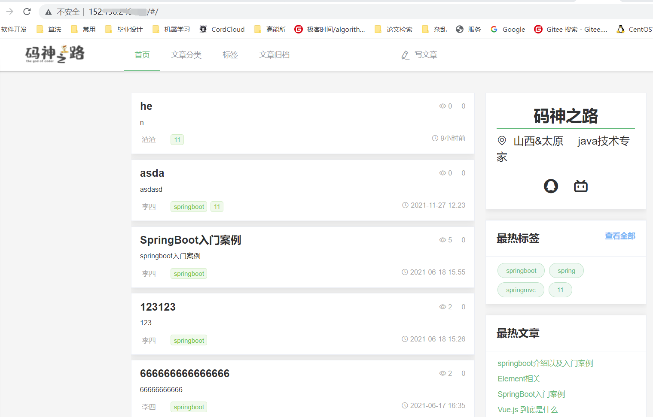This screenshot has height=417, width=653.
Task: Click the QQ icon on the profile card
Action: click(x=551, y=186)
